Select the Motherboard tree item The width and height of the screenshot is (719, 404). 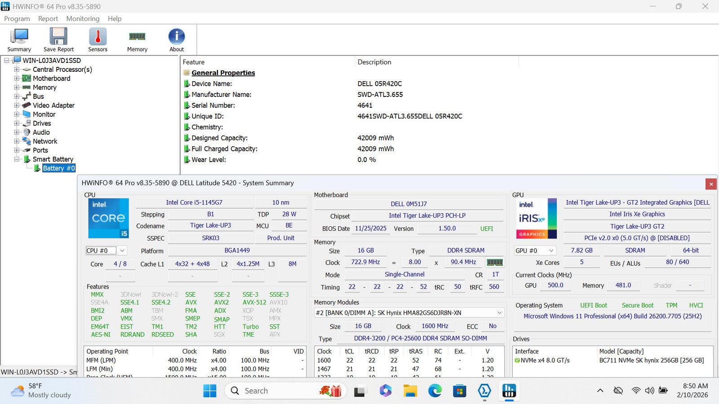click(51, 79)
